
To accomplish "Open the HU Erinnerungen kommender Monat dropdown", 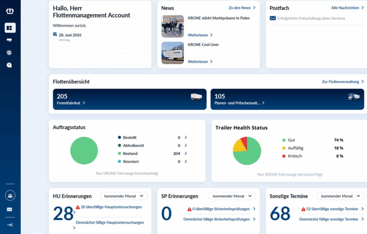I will click(x=124, y=196).
